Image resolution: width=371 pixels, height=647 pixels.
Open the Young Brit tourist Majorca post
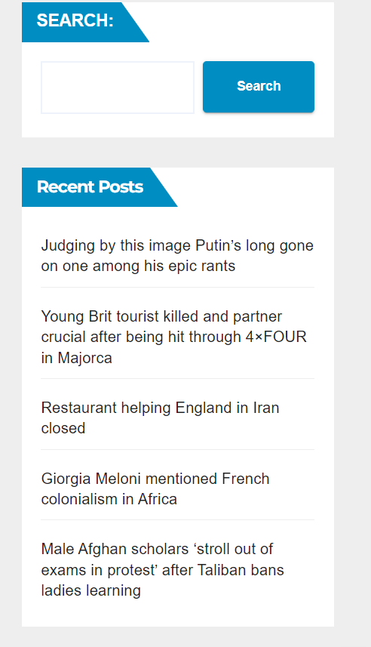(x=174, y=337)
